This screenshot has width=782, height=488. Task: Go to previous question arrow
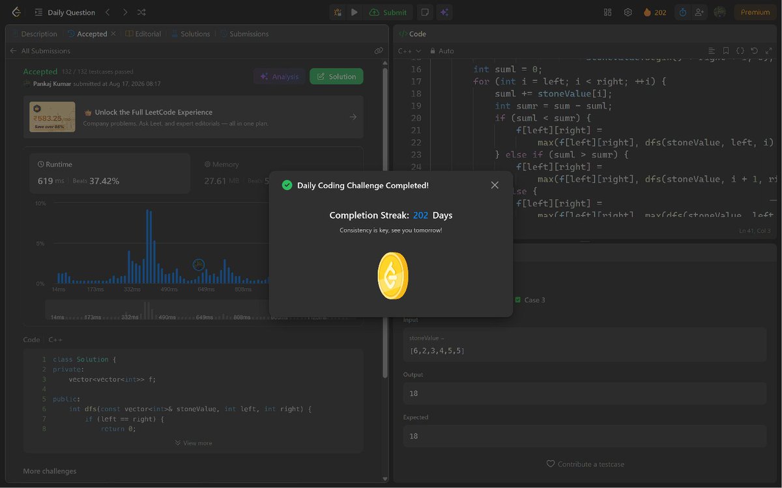[x=108, y=12]
